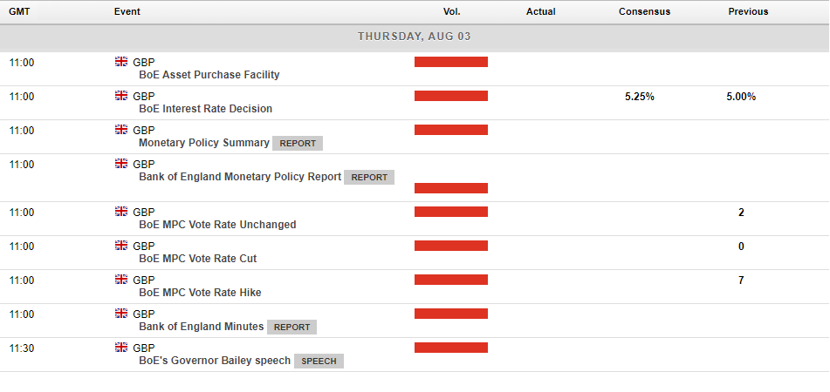Click UK flag beside BoE Asset Purchase Facility
Viewport: 830px width, 392px height.
(121, 62)
